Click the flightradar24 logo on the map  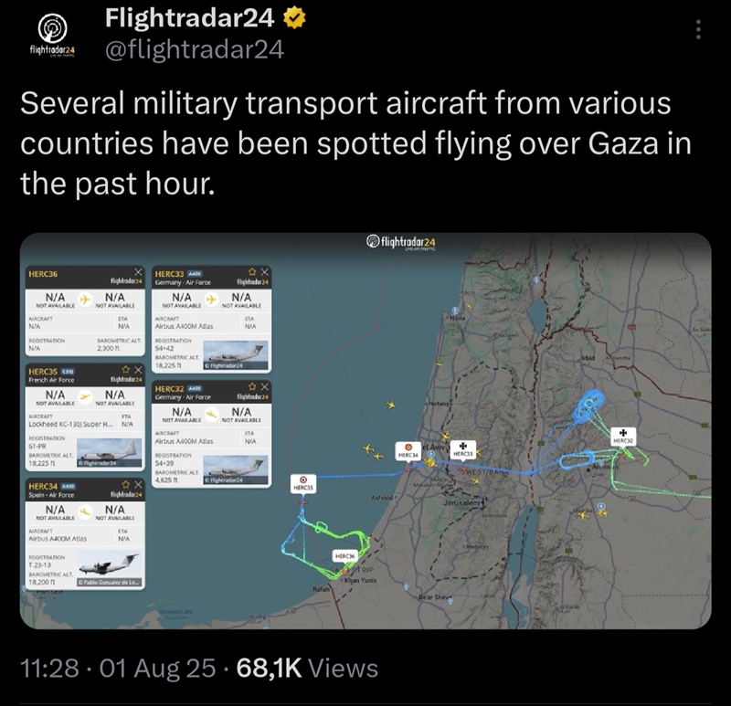coord(402,241)
